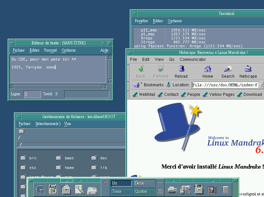The height and width of the screenshot is (197, 264).
Task: Go to Home in Netscape toolbar
Action: (208, 72)
